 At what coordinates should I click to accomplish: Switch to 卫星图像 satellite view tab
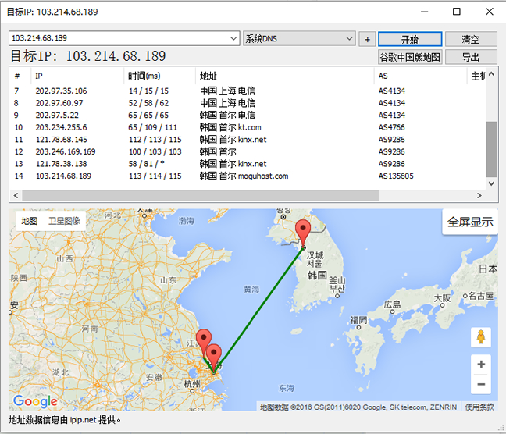click(x=64, y=221)
